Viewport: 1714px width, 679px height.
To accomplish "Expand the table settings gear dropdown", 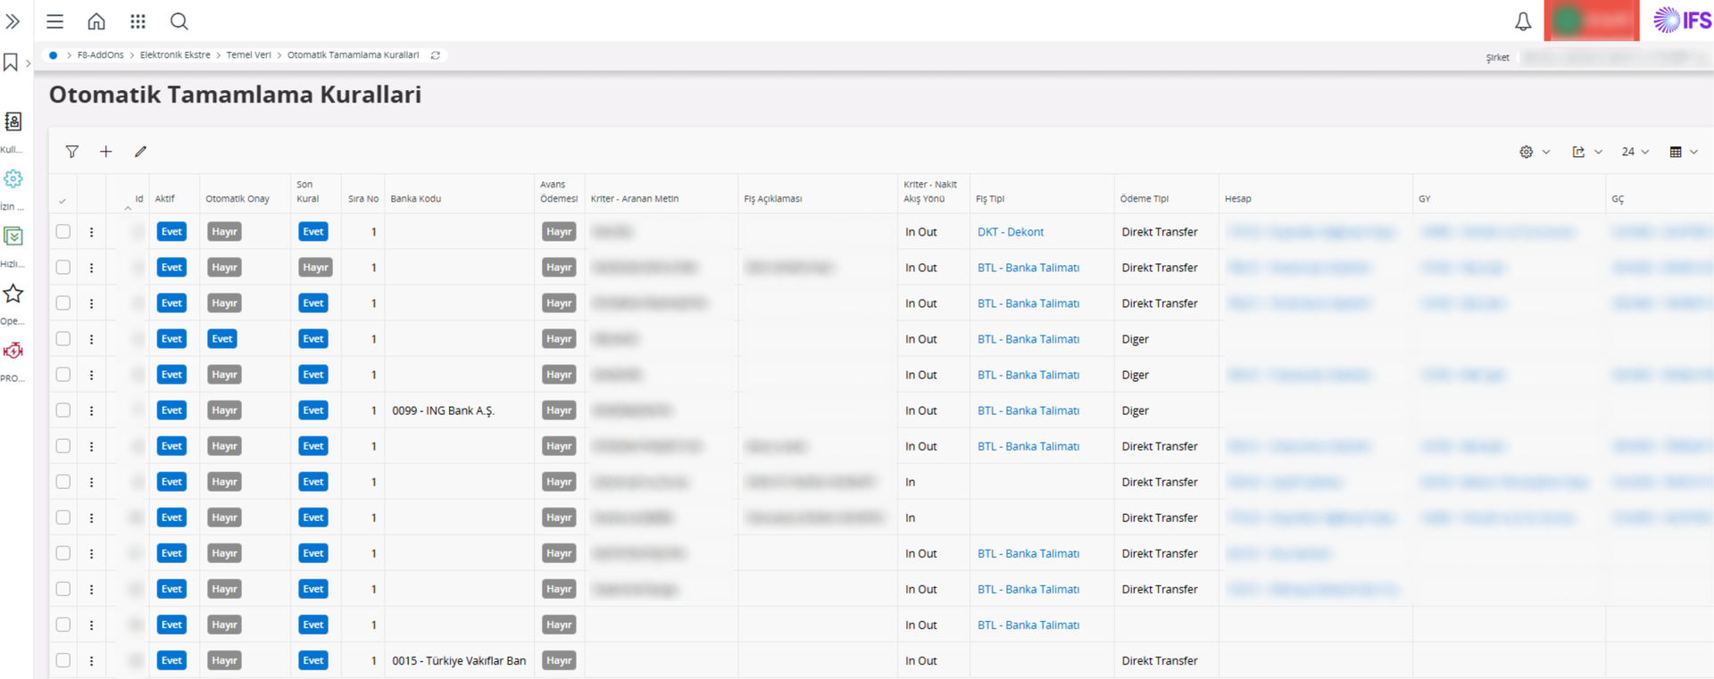I will 1534,152.
